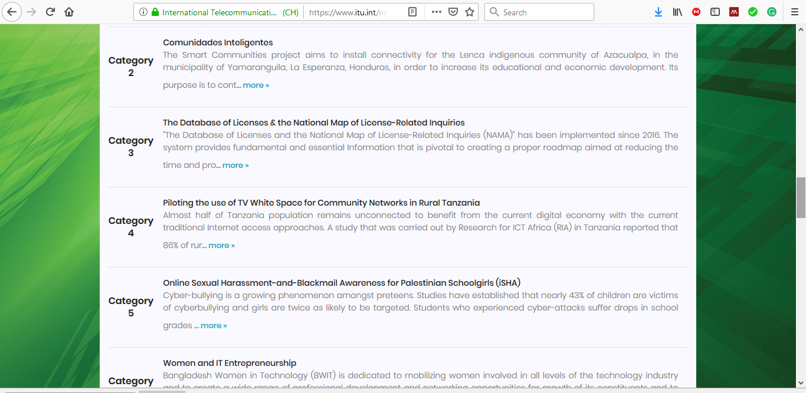Open the Comunidades Inteligentes project title
Screen dimensions: 806x393
(218, 42)
